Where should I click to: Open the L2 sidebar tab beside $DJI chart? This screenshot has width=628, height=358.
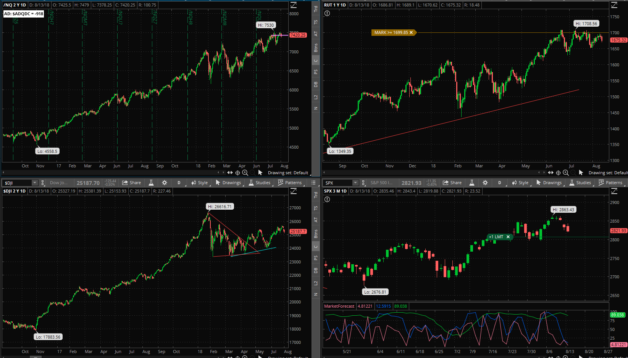point(316,283)
